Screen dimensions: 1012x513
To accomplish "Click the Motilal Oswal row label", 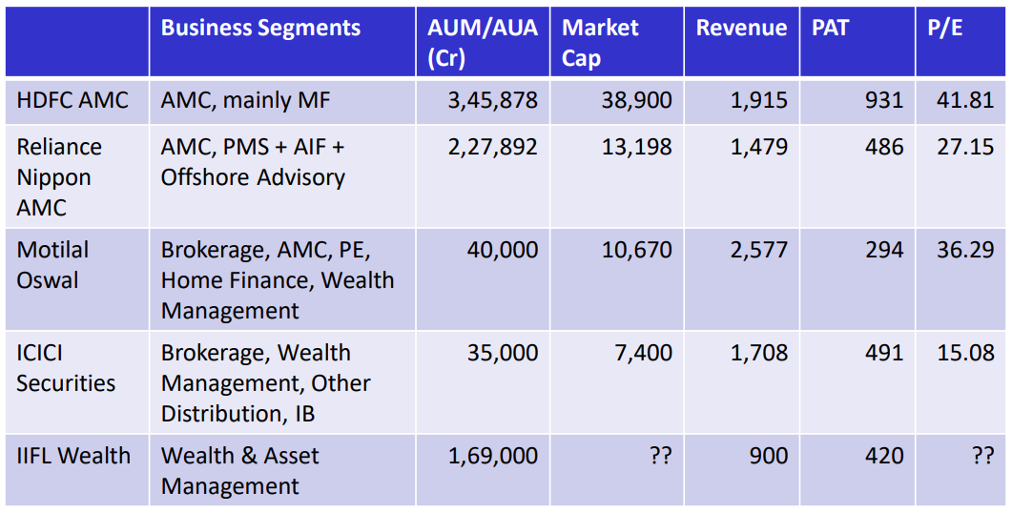I will [52, 265].
